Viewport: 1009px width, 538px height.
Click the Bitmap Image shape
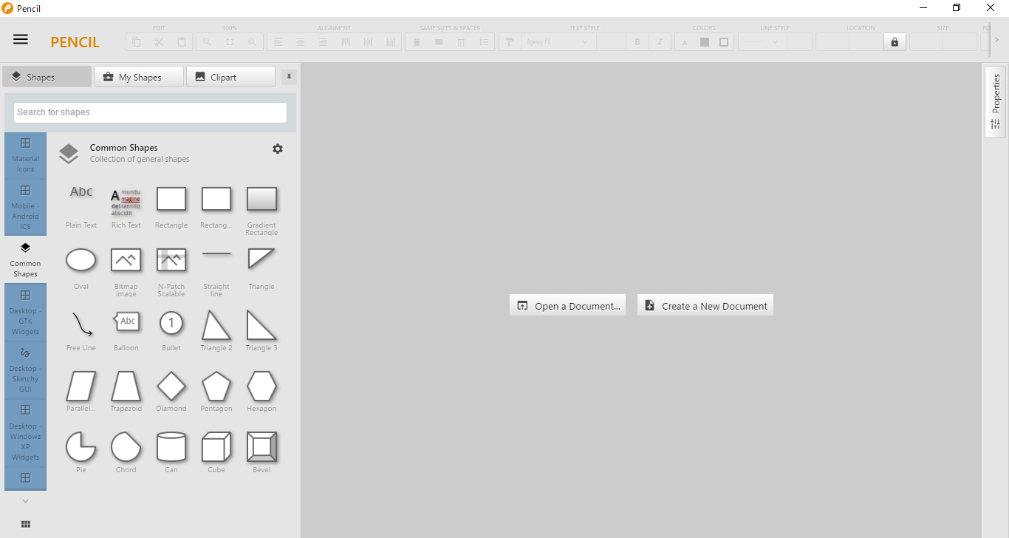click(x=126, y=260)
